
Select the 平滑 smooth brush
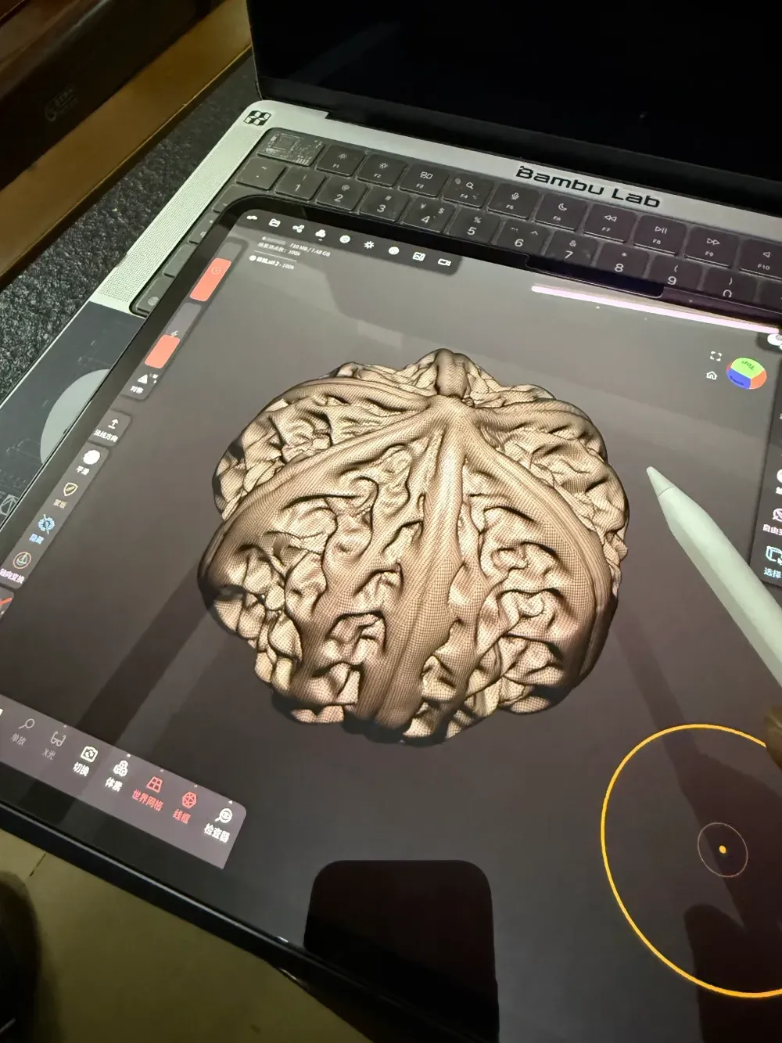click(x=88, y=462)
